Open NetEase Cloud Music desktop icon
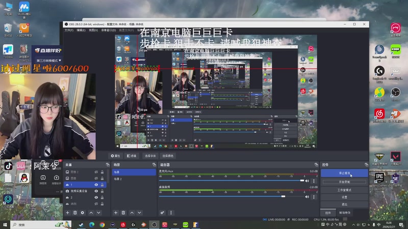Viewport: 408px width, 229px height. [379, 116]
